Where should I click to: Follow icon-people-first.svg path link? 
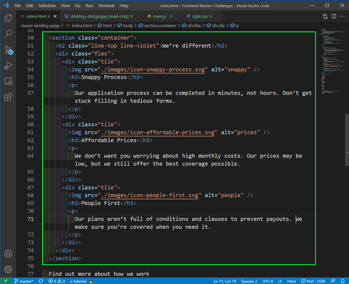click(x=150, y=195)
